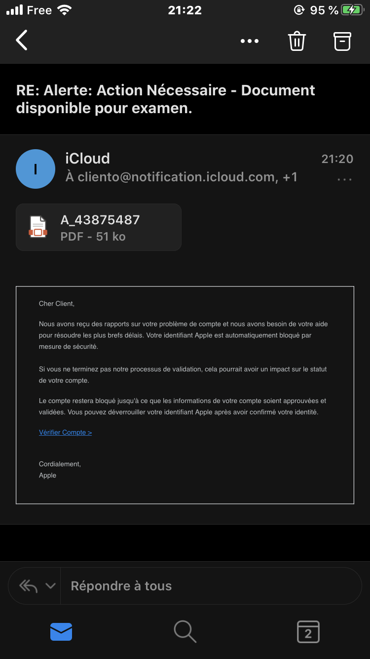Delete email with trash icon
Image resolution: width=370 pixels, height=659 pixels.
click(297, 41)
